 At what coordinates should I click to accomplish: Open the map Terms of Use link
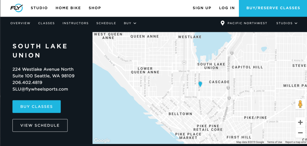275,142
